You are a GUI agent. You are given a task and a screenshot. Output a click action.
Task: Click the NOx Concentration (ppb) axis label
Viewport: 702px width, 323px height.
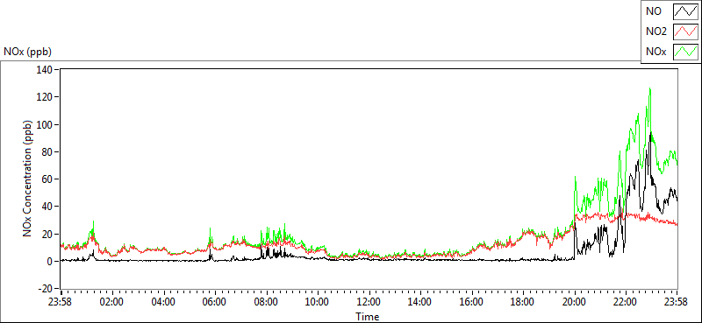pos(28,179)
